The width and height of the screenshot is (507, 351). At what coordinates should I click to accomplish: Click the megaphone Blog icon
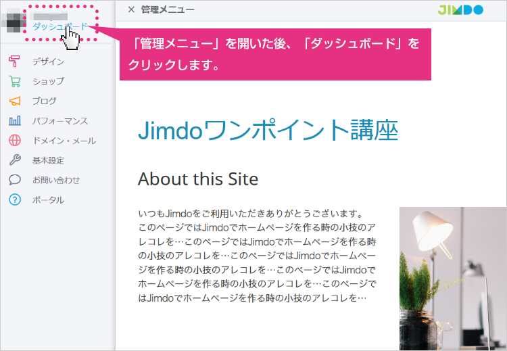15,101
